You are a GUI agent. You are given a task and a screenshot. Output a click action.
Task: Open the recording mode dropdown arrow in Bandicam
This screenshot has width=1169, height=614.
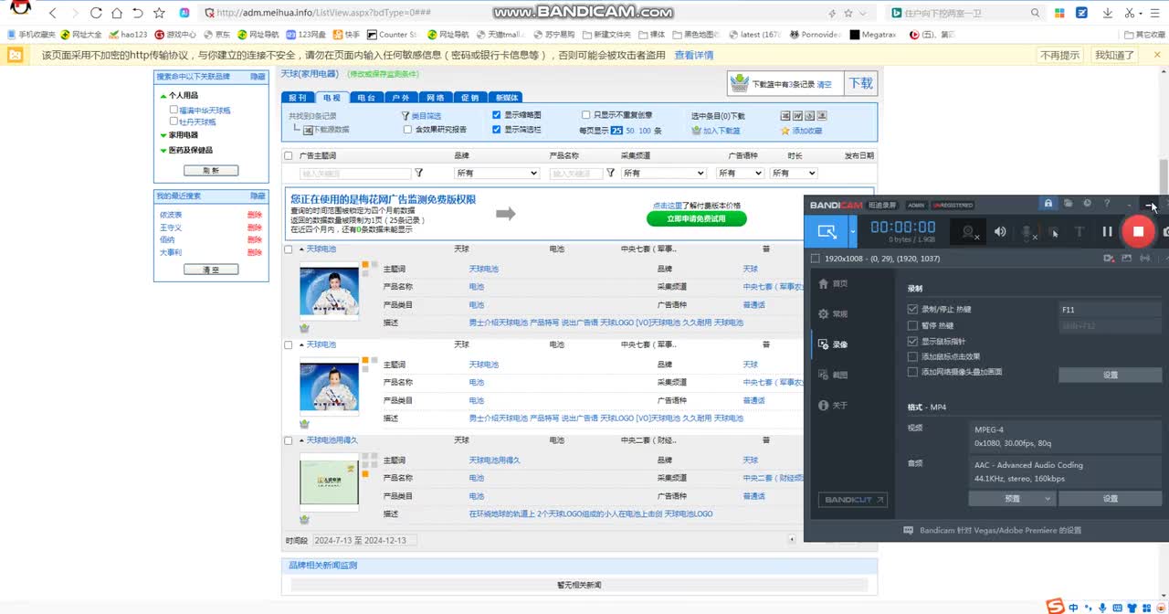(x=853, y=231)
